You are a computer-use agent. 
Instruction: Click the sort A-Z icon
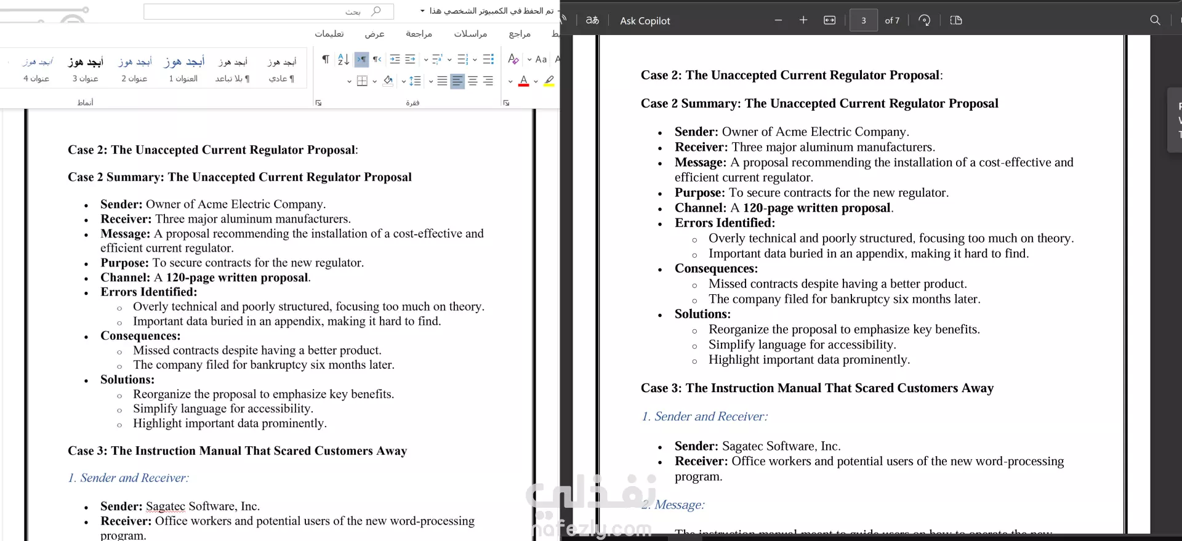(344, 59)
